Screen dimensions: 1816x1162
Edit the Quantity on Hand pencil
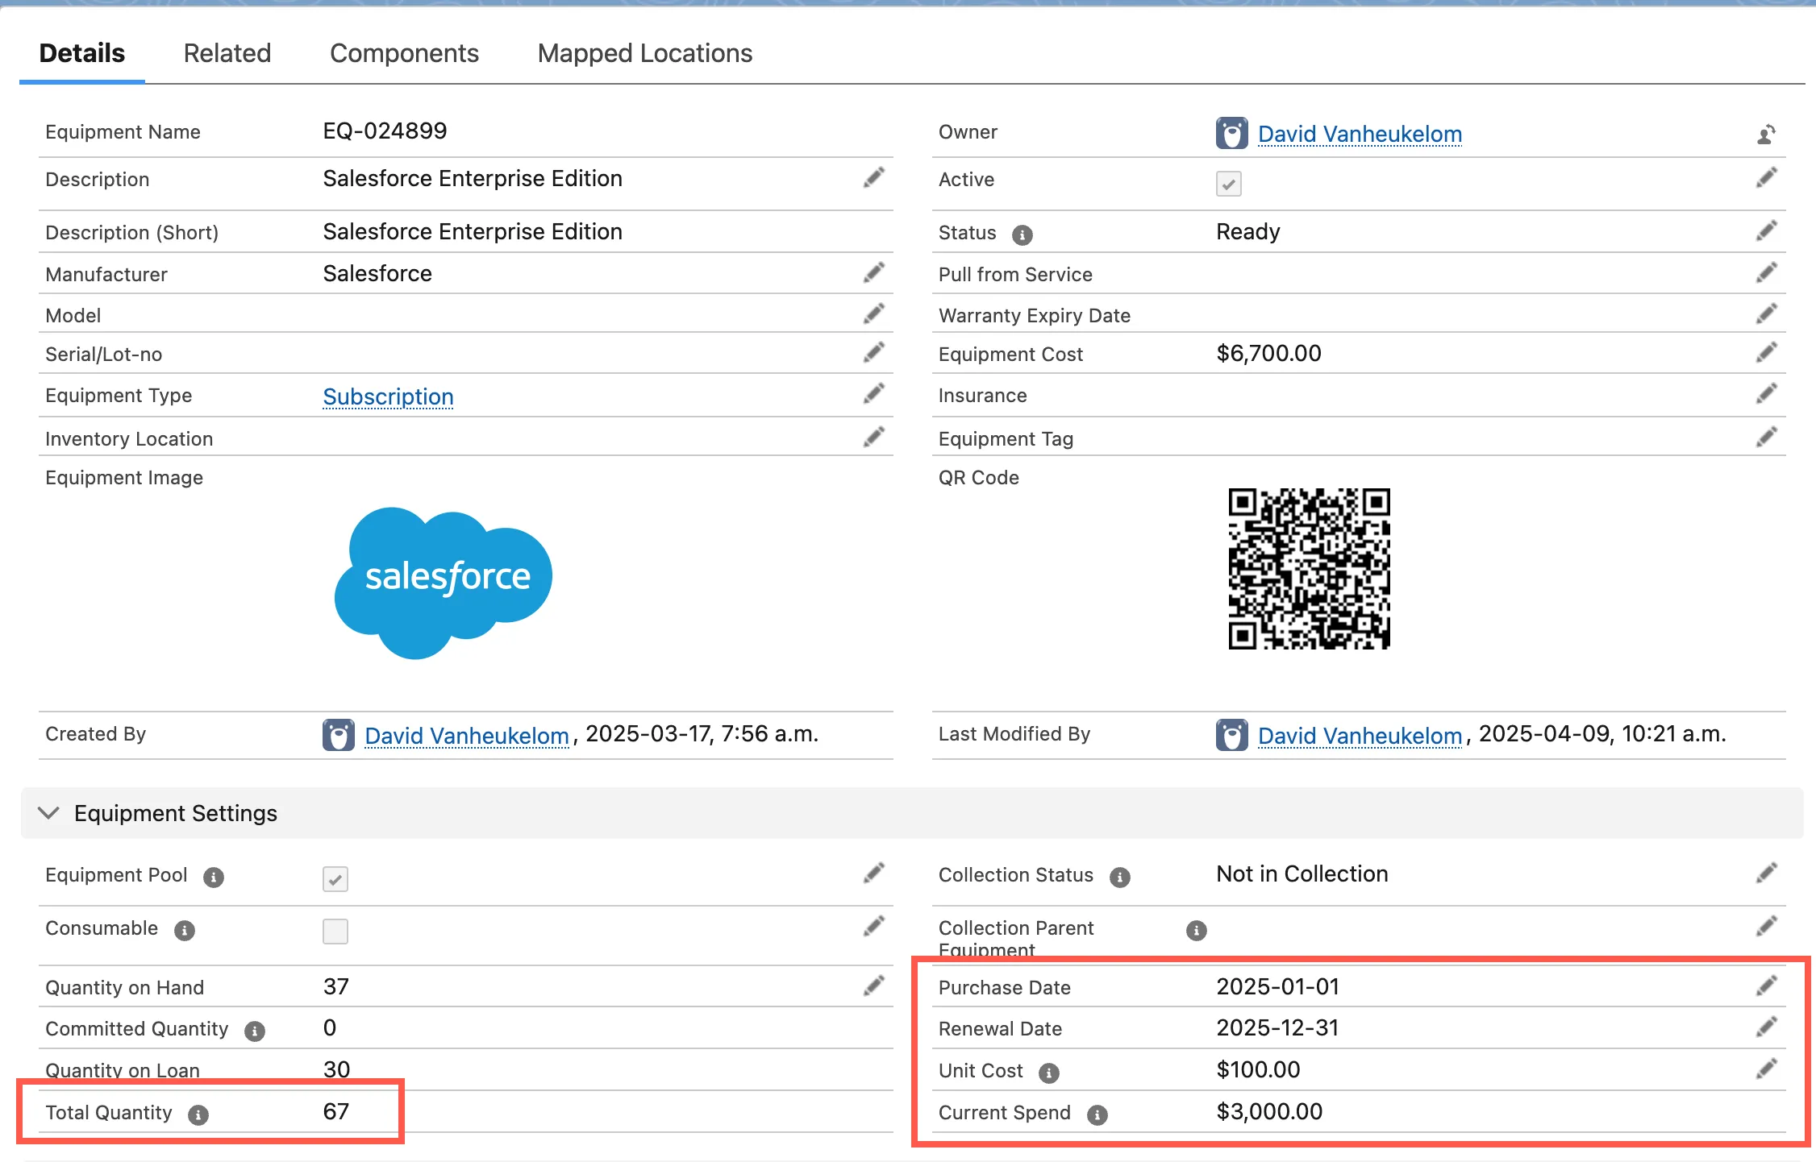(x=873, y=986)
